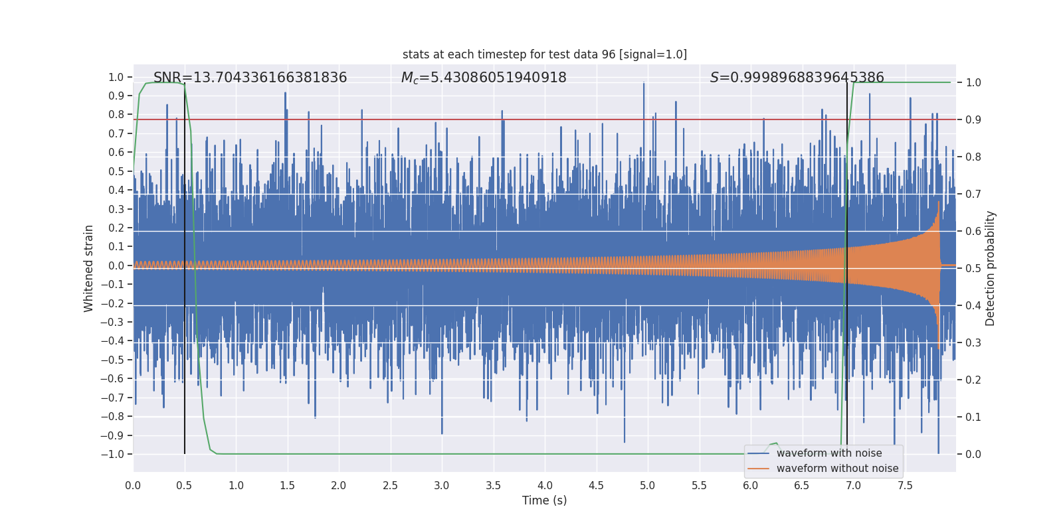1063x531 pixels.
Task: Click the 'waveform with noise' legend label
Action: coord(829,453)
